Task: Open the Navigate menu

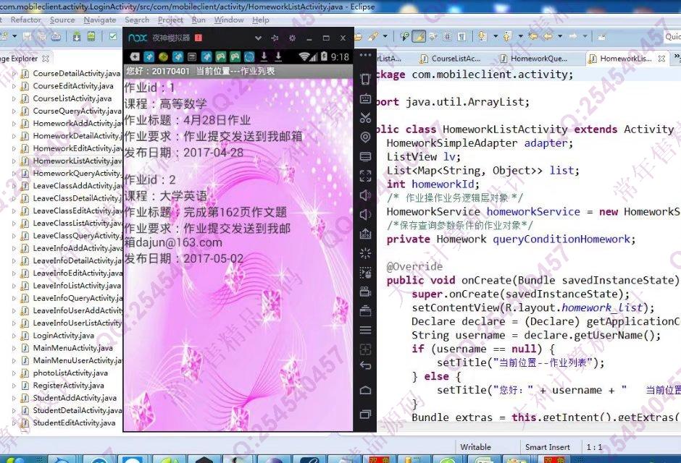Action: click(x=100, y=20)
